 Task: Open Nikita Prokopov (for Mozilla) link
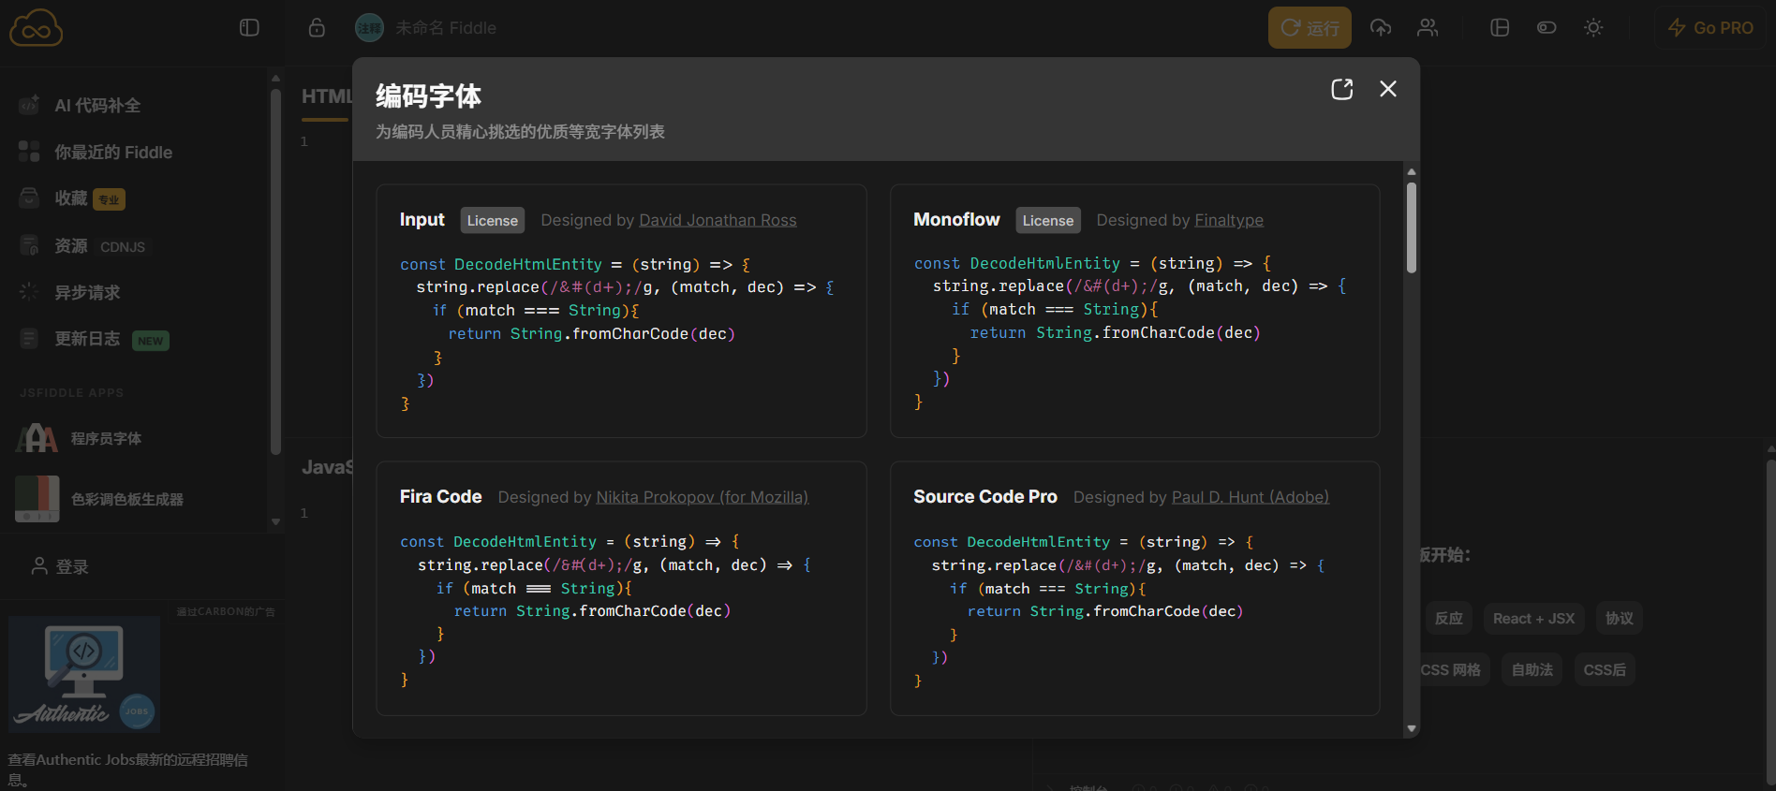(703, 497)
